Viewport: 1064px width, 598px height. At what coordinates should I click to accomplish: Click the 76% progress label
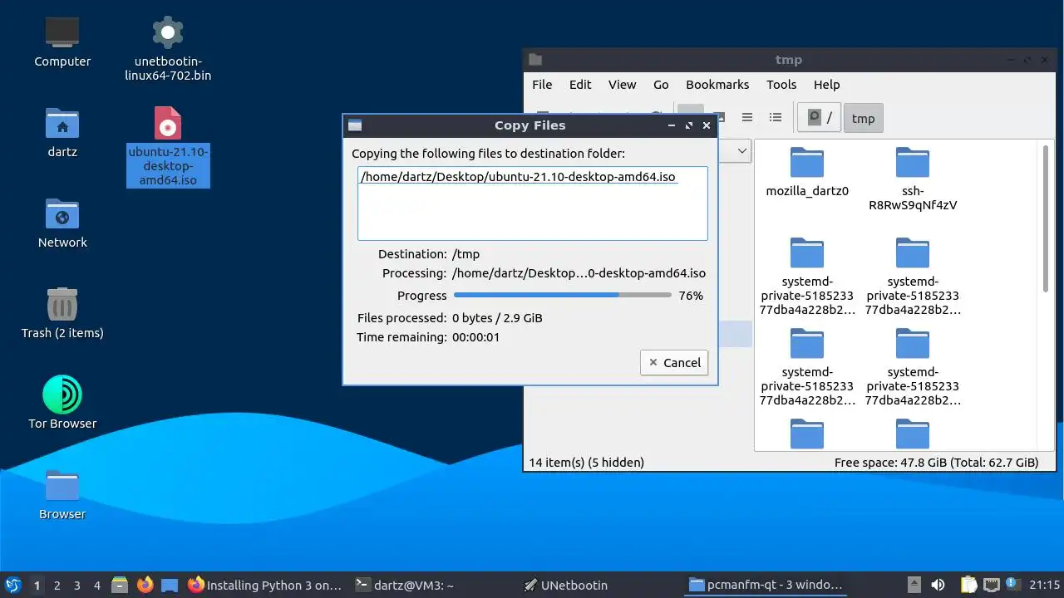pyautogui.click(x=691, y=296)
